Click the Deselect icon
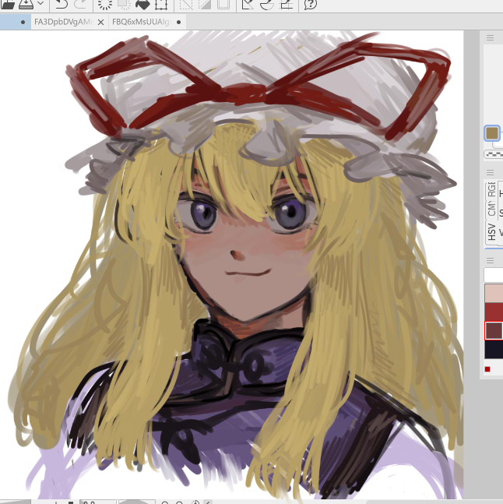This screenshot has width=503, height=504. pos(185,4)
